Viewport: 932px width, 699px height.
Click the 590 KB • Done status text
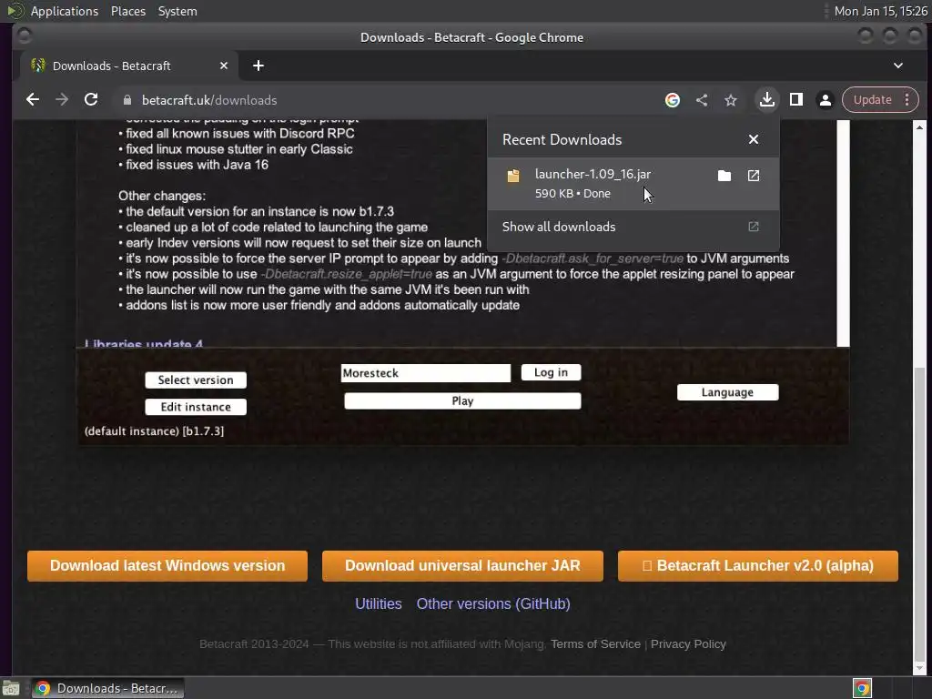click(x=572, y=193)
